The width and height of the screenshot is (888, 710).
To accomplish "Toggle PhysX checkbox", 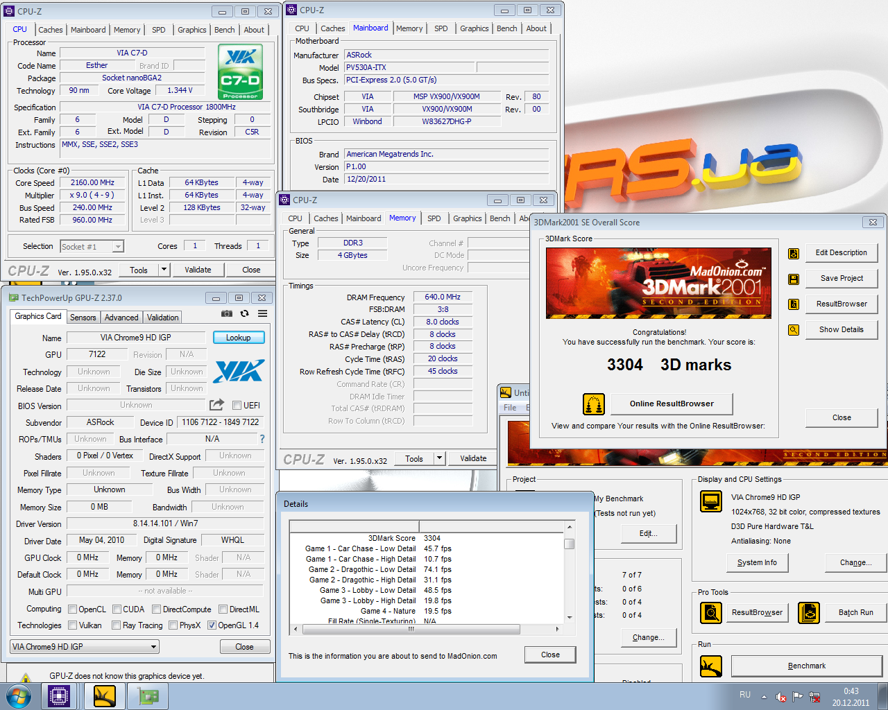I will pyautogui.click(x=173, y=625).
